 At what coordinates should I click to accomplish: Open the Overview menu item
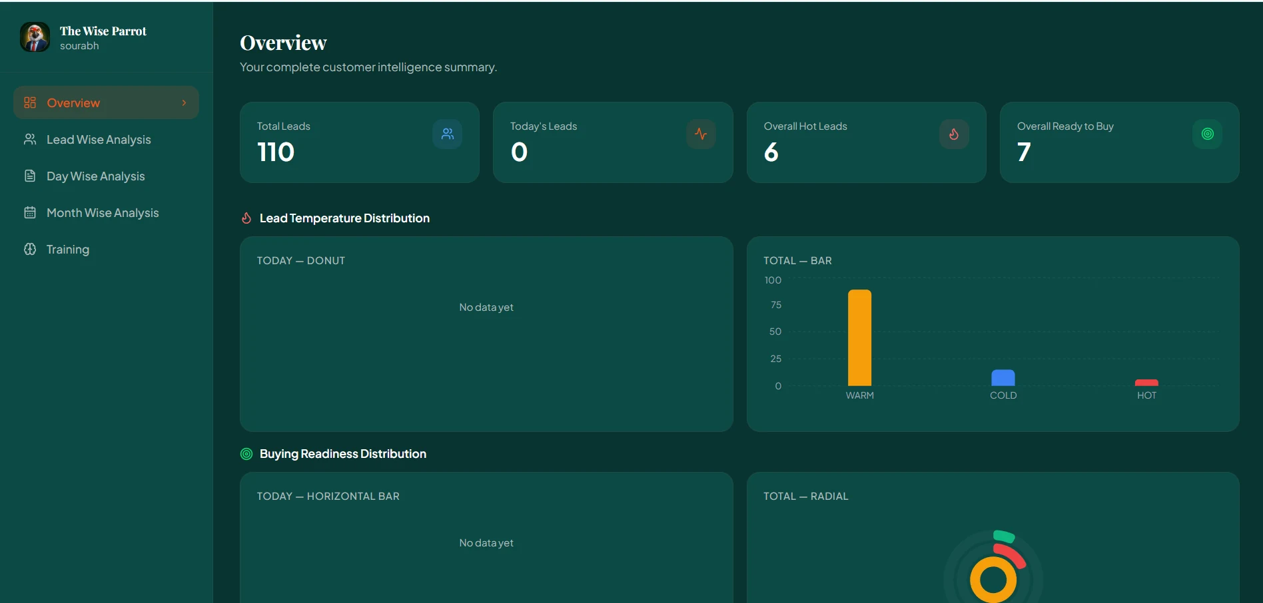click(x=106, y=102)
